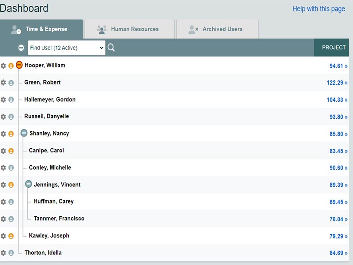Image resolution: width=353 pixels, height=265 pixels.
Task: Collapse the Hooper, William tree node
Action: 19,65
